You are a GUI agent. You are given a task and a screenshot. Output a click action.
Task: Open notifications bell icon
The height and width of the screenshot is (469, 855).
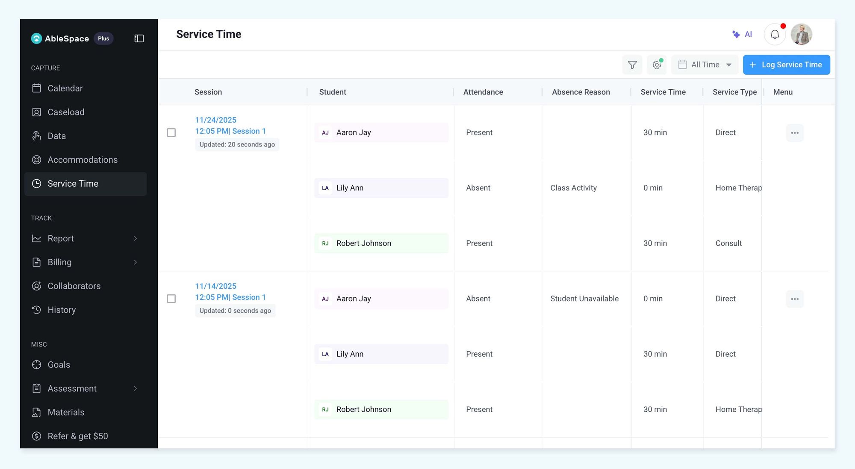(x=775, y=35)
